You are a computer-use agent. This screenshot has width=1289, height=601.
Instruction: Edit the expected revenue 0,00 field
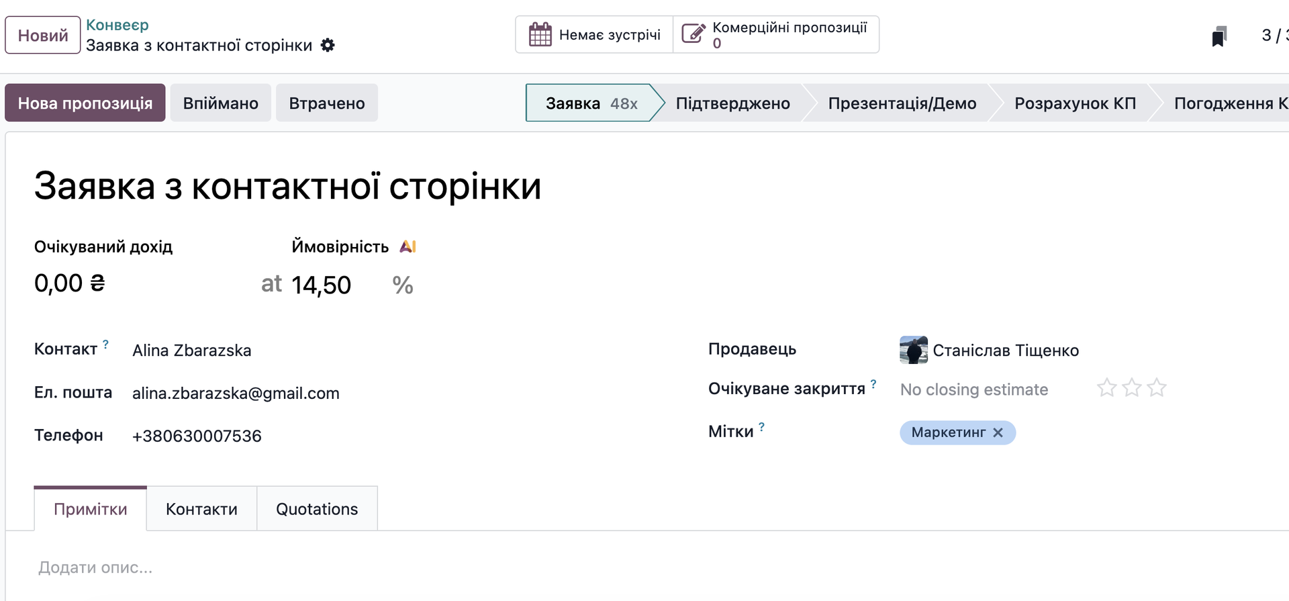[70, 283]
